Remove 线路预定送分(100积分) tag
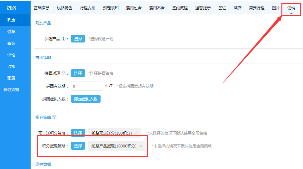Image resolution: width=303 pixels, height=169 pixels. click(136, 133)
